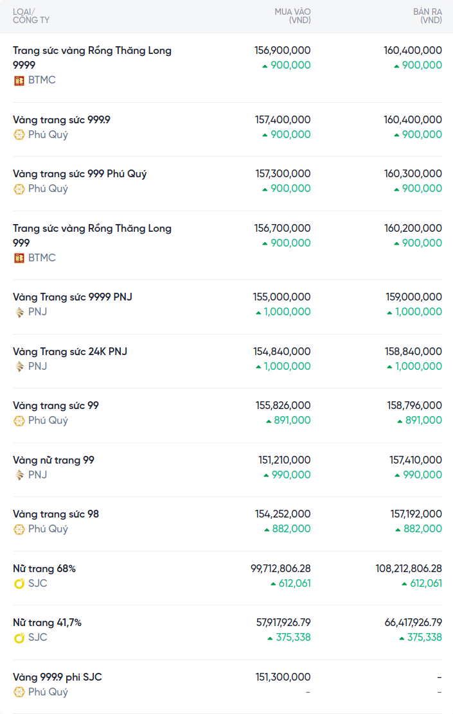453x714 pixels.
Task: Click up-arrow change icon beside buy 891,000
Action: pyautogui.click(x=269, y=421)
